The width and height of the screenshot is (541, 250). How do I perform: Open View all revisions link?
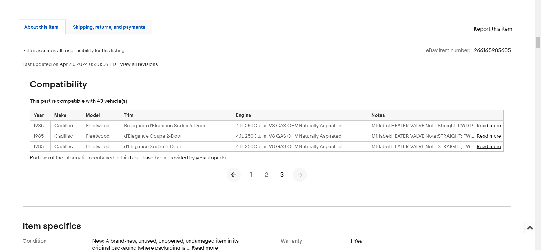(x=139, y=64)
